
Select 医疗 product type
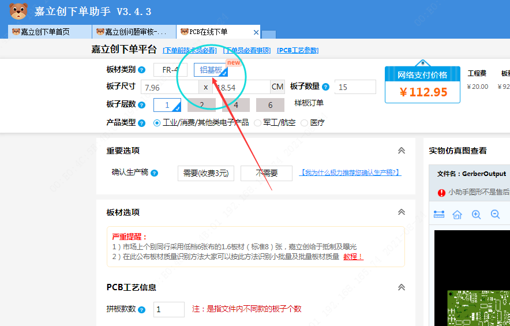305,123
